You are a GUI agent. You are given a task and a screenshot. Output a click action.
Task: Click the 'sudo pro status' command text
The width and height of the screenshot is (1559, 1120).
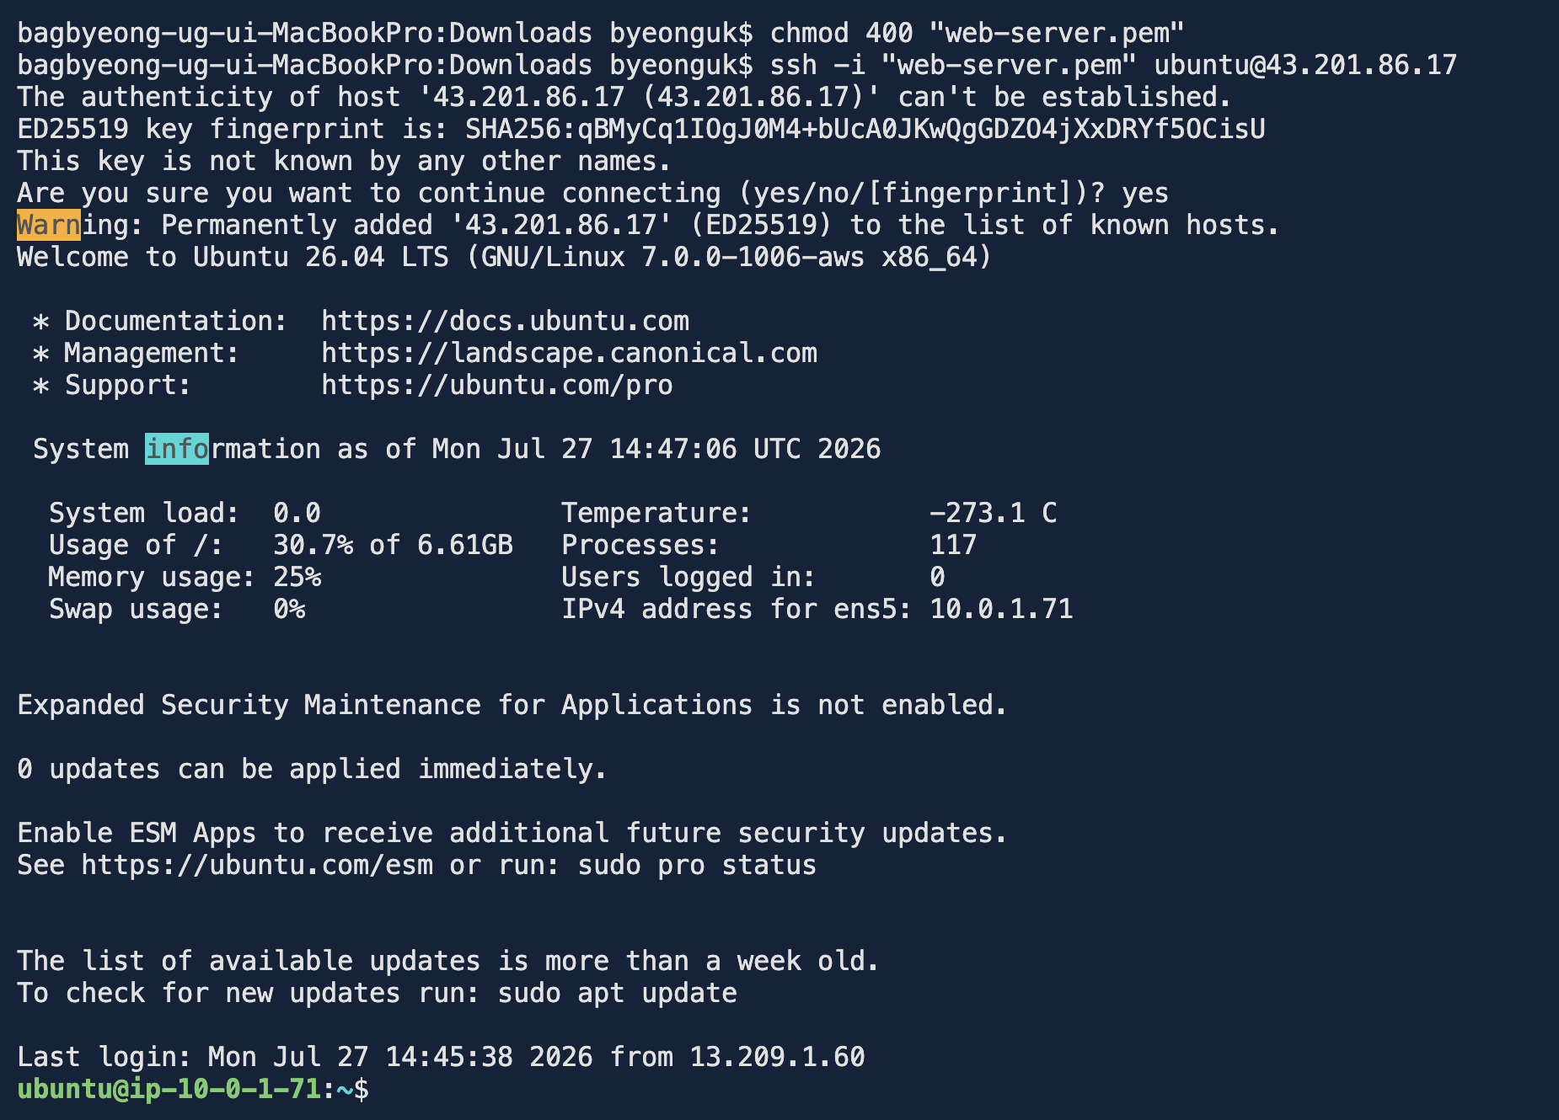(697, 865)
